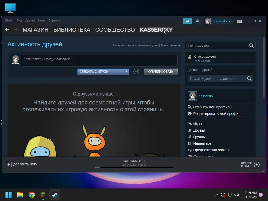Viewport: 268px width, 201px height.
Task: Click the desktop monitor icon
Action: (10, 8)
